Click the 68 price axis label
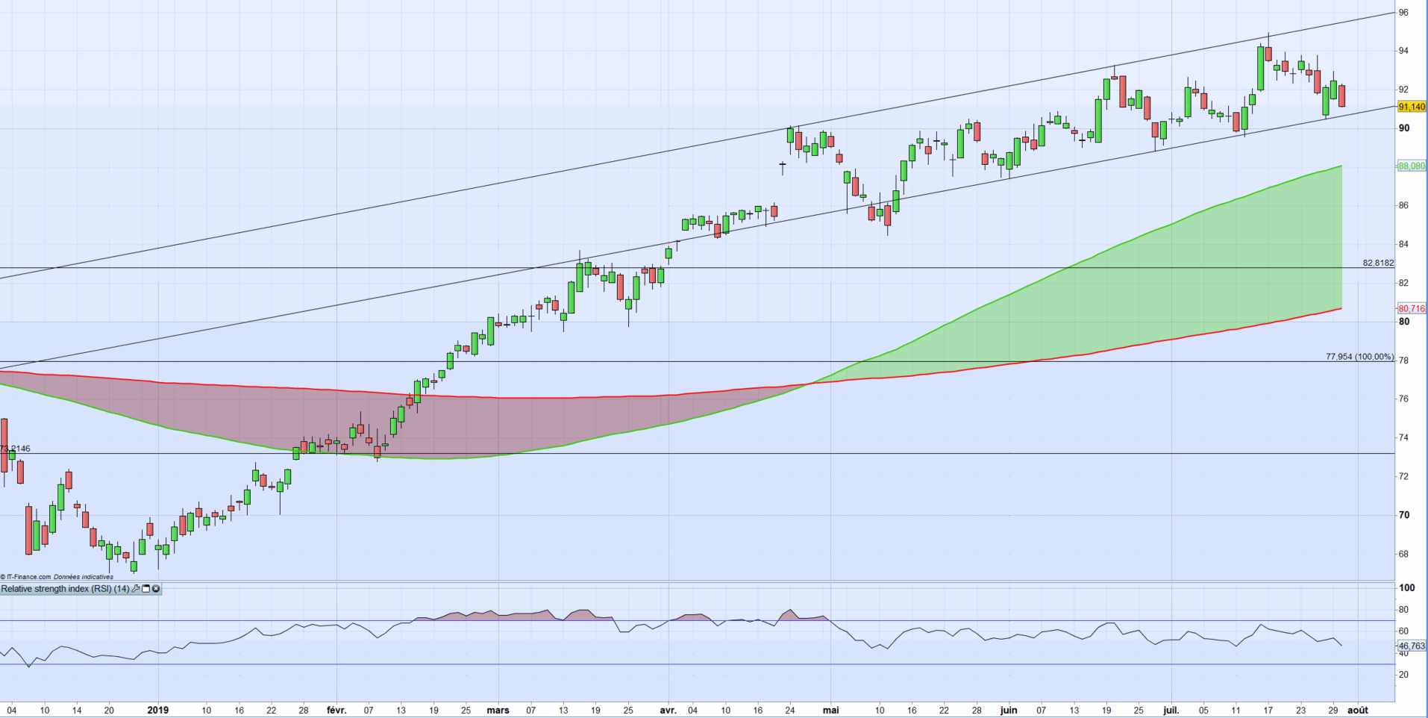Image resolution: width=1428 pixels, height=718 pixels. click(x=1403, y=554)
